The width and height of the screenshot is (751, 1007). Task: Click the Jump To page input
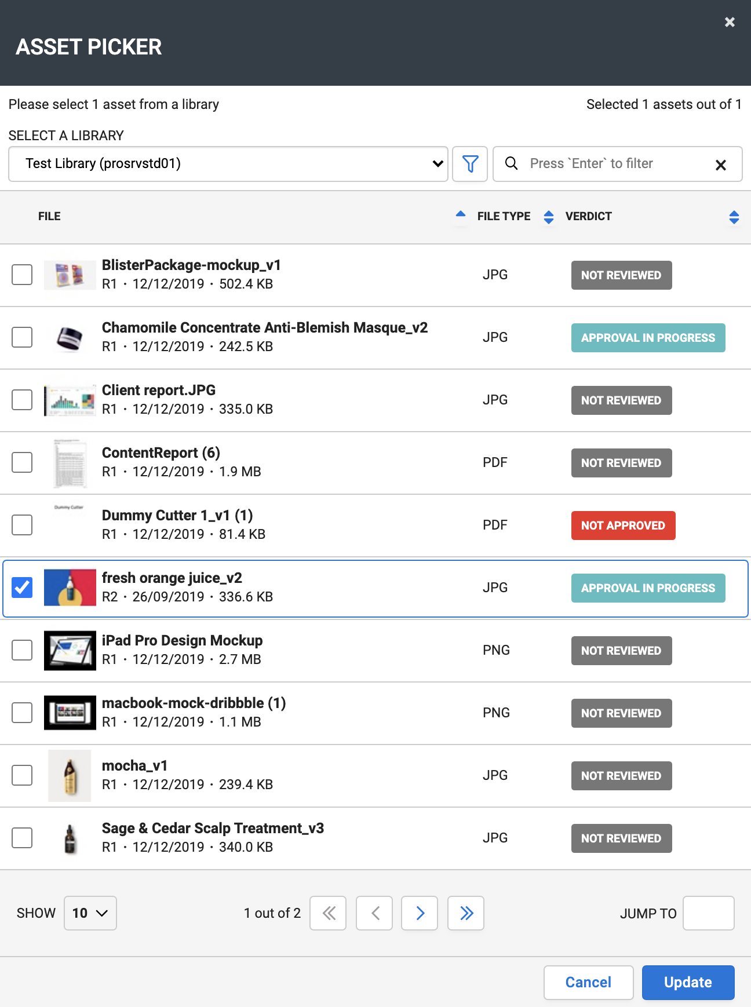[x=708, y=913]
